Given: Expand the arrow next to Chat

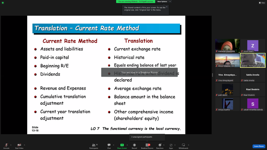Looking at the screenshot, I should point(113,145).
